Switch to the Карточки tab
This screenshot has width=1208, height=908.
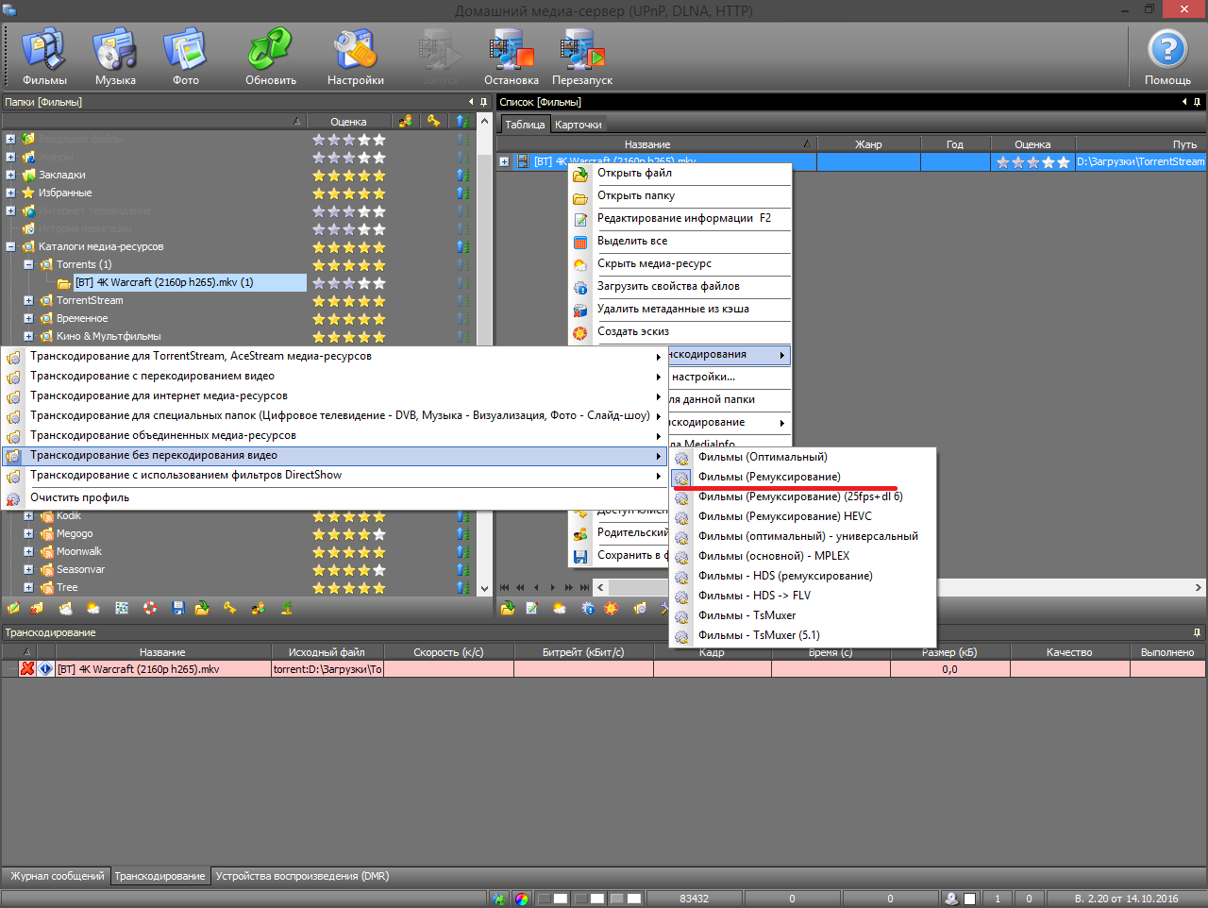[578, 125]
